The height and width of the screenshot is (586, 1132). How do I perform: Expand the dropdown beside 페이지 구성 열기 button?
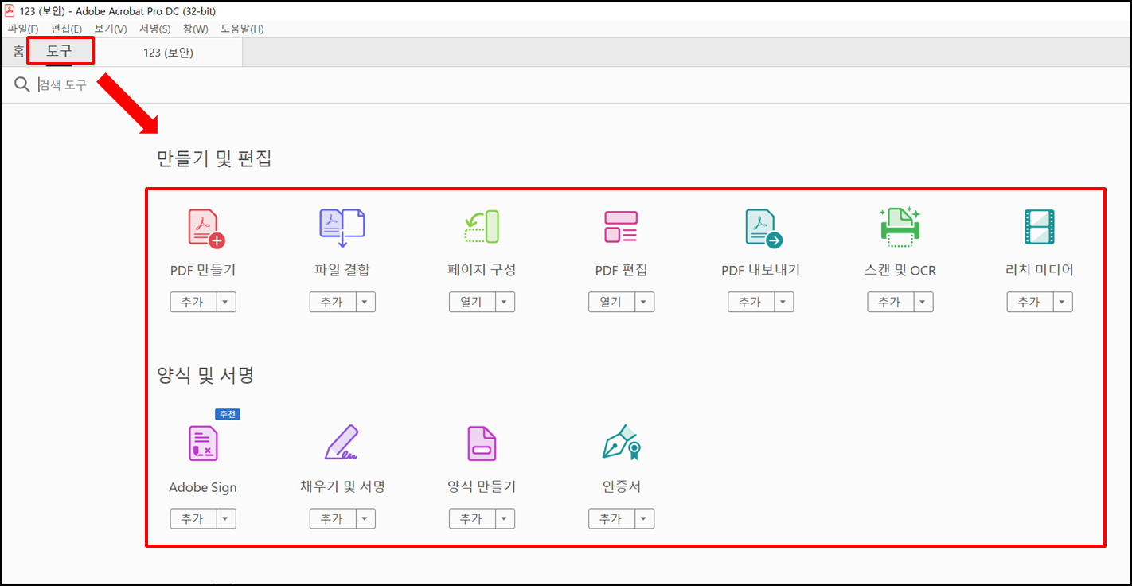click(505, 302)
